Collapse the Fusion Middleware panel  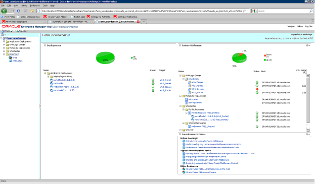pyautogui.click(x=180, y=45)
